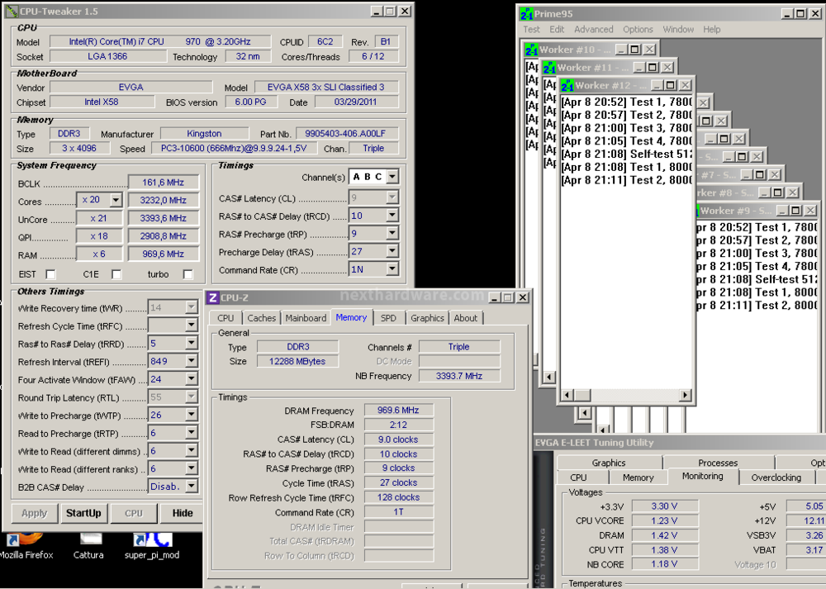826x589 pixels.
Task: Expand the RAS# Precharge (tRP) dropdown
Action: tap(392, 234)
